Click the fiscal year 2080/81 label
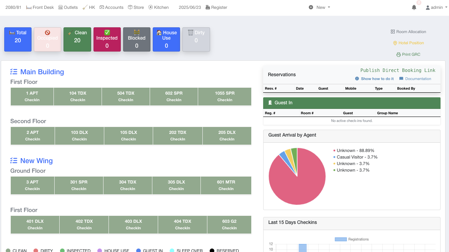449x252 pixels. click(x=13, y=7)
